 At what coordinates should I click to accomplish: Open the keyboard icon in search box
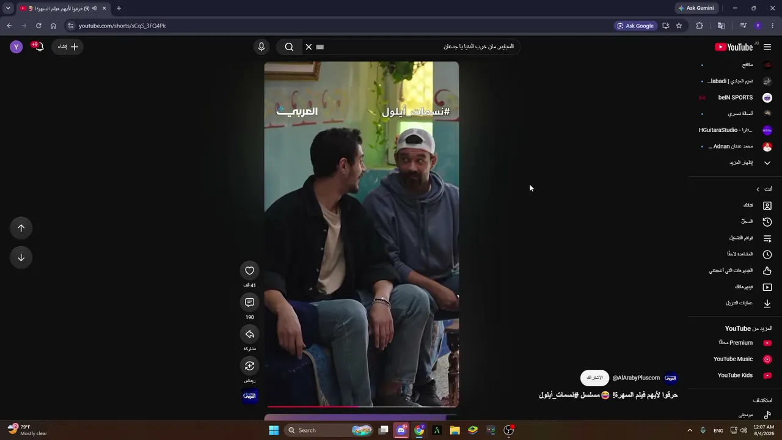320,47
